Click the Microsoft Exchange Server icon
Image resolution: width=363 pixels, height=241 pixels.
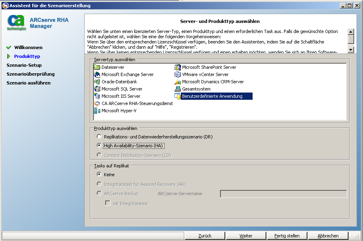pos(97,74)
